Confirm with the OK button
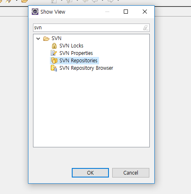Screen dimensions: 191x194 coord(90,173)
